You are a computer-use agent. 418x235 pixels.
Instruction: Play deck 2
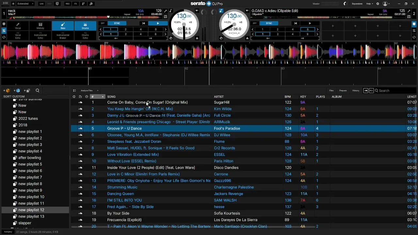(x=310, y=23)
